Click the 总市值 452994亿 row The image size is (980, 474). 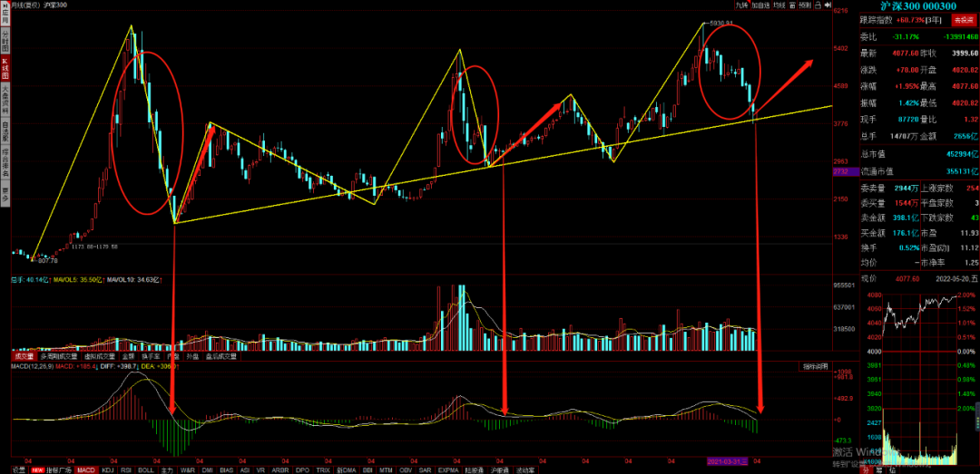(x=918, y=154)
